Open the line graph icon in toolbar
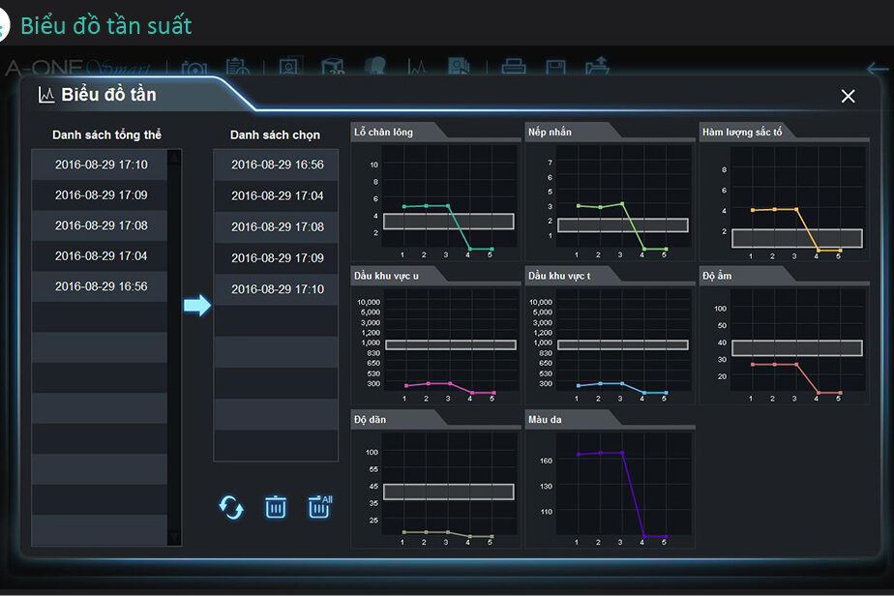Viewport: 894px width, 596px height. 417,68
